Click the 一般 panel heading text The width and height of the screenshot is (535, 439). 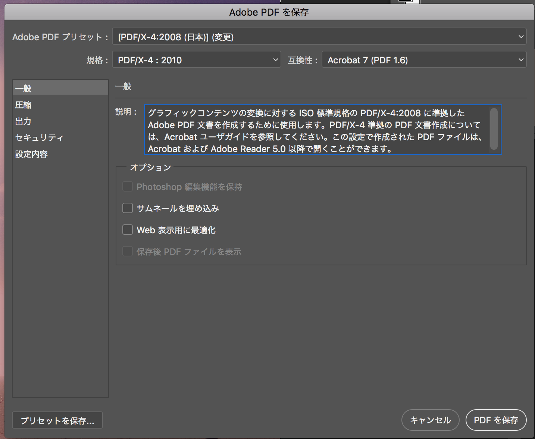point(123,86)
